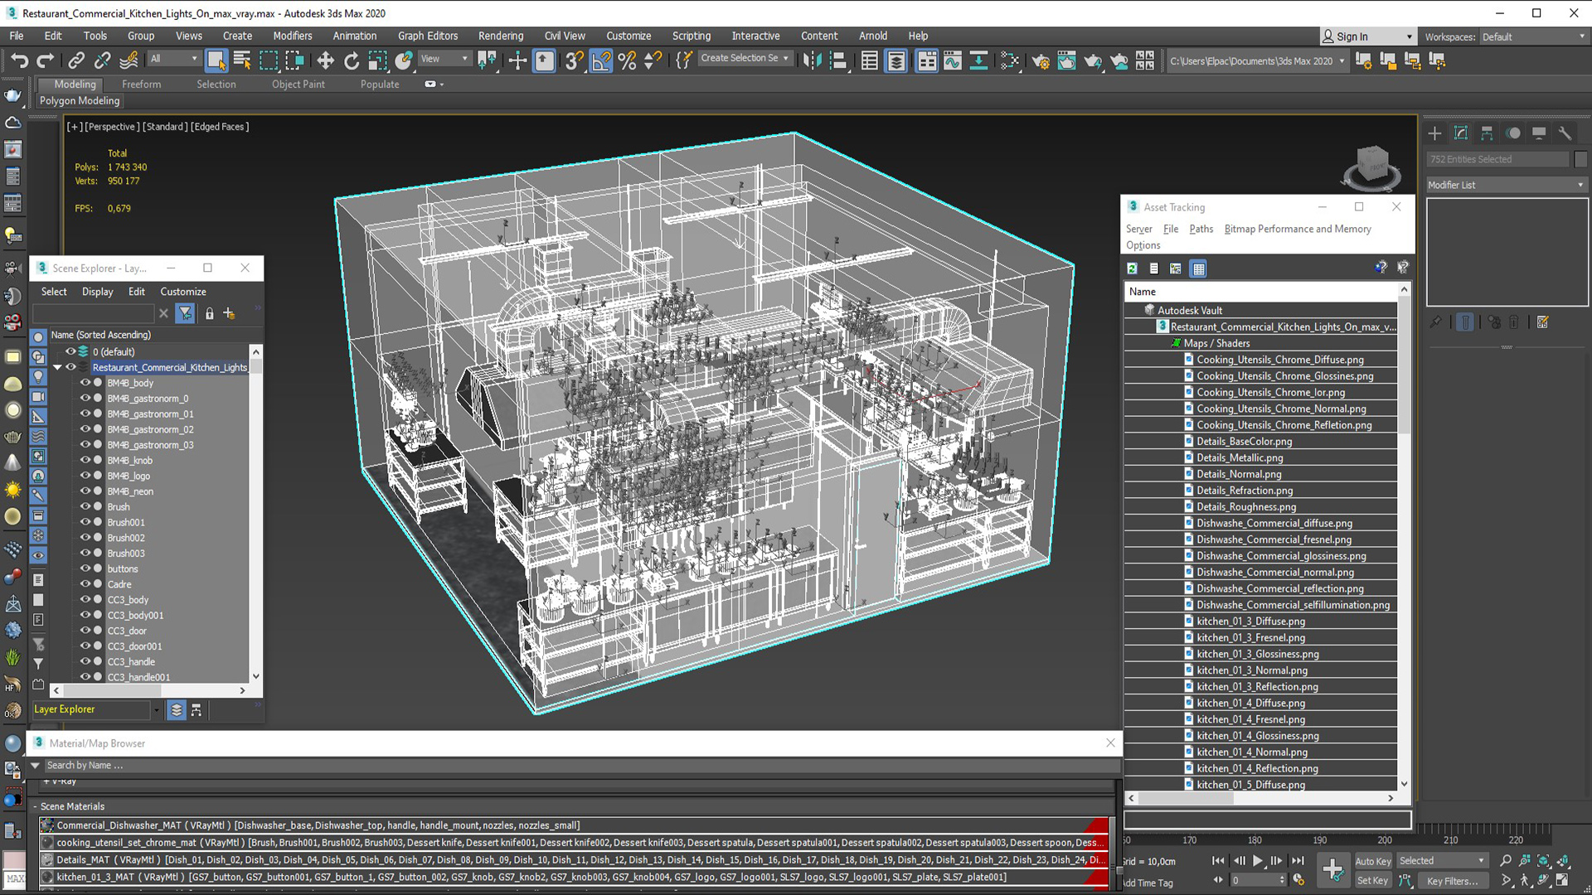This screenshot has height=895, width=1592.
Task: Toggle Auto Key mode
Action: click(x=1373, y=861)
